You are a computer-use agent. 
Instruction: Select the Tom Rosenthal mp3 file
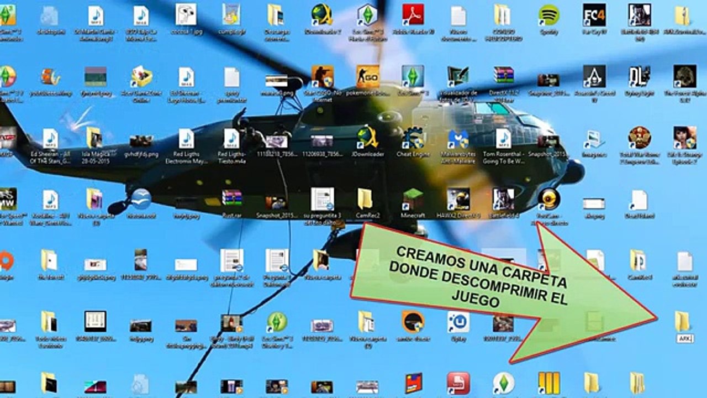pos(503,138)
